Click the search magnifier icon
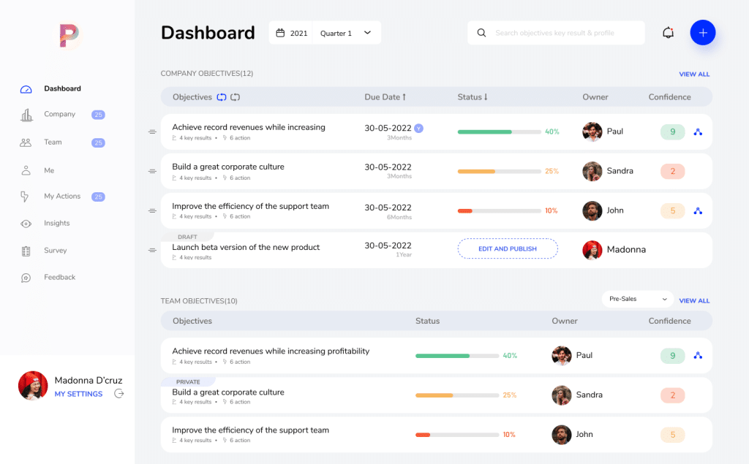The width and height of the screenshot is (749, 464). [x=481, y=32]
